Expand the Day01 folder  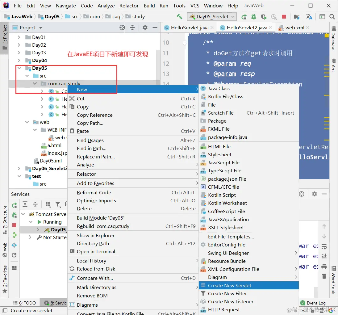click(x=19, y=37)
